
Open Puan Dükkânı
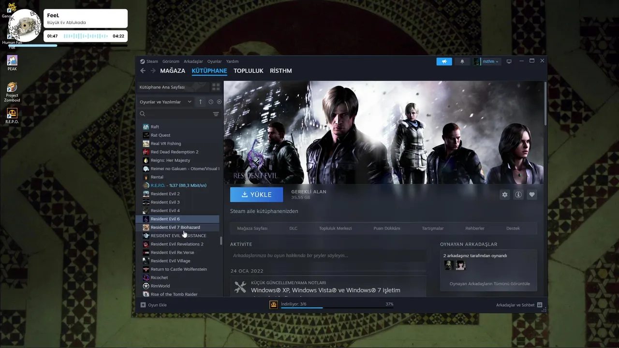coord(386,228)
